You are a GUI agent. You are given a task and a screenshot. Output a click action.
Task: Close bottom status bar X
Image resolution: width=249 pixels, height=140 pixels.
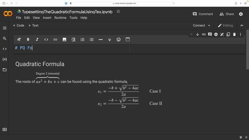pyautogui.click(x=246, y=137)
